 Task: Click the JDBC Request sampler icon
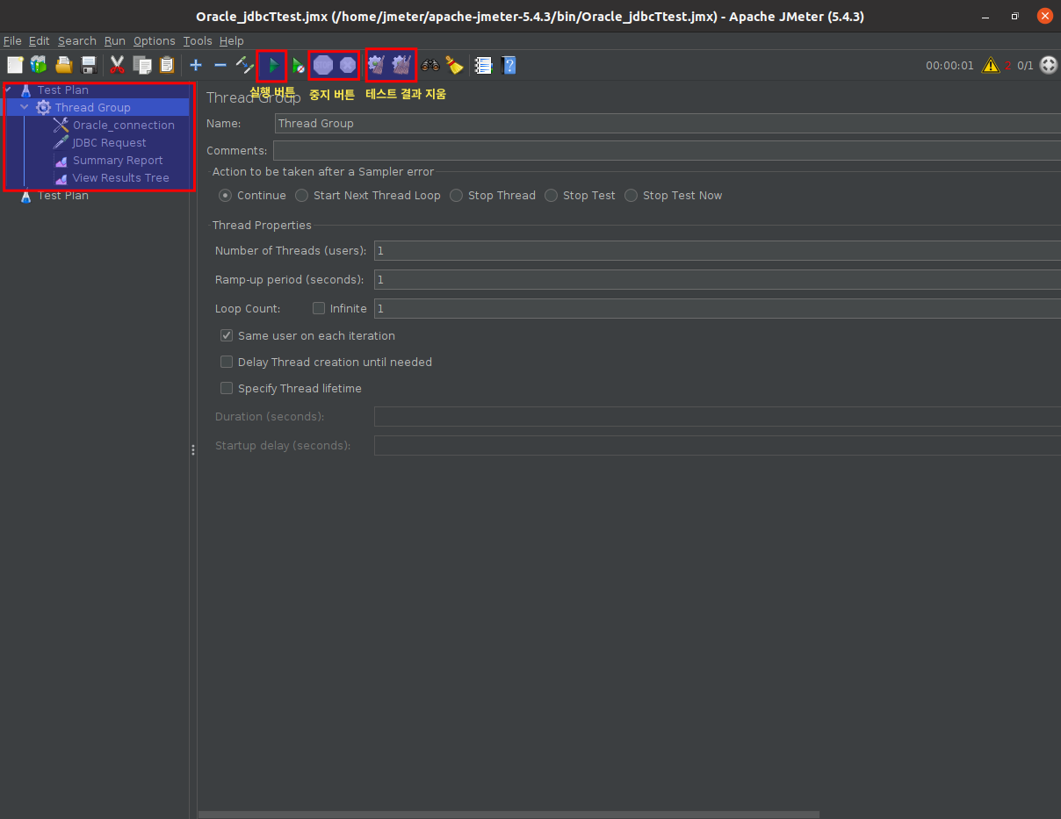(61, 142)
